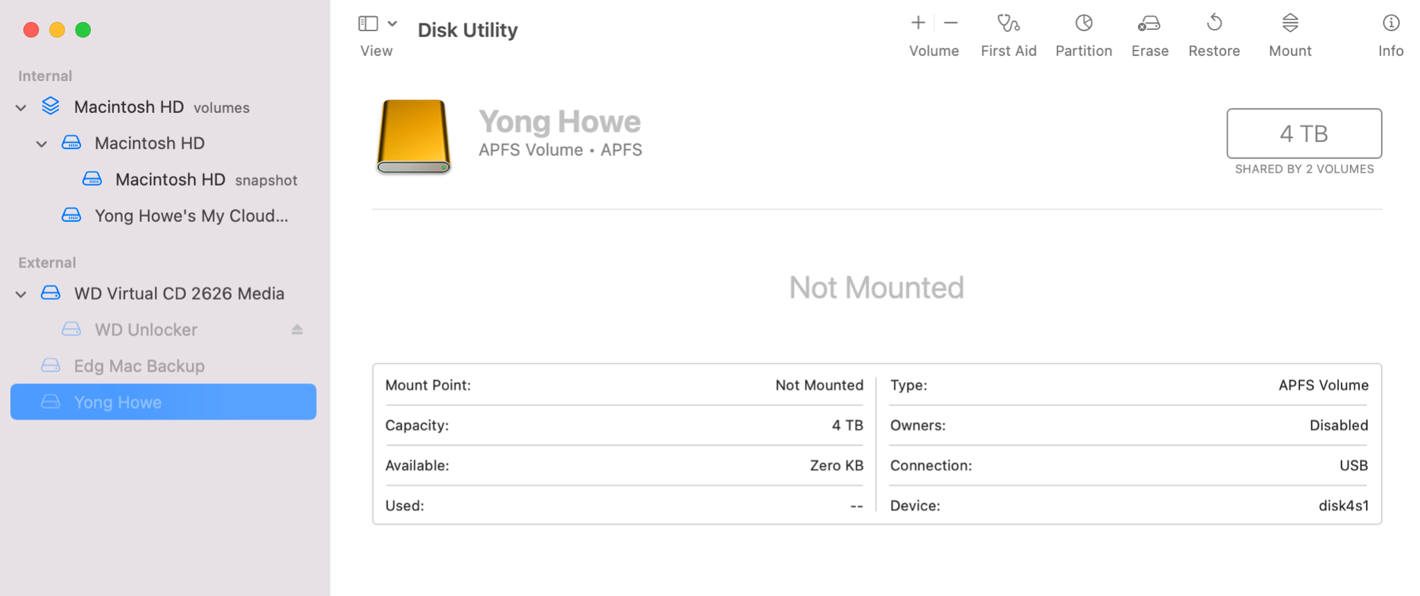This screenshot has width=1420, height=596.
Task: Click the Erase drive icon
Action: tap(1149, 24)
